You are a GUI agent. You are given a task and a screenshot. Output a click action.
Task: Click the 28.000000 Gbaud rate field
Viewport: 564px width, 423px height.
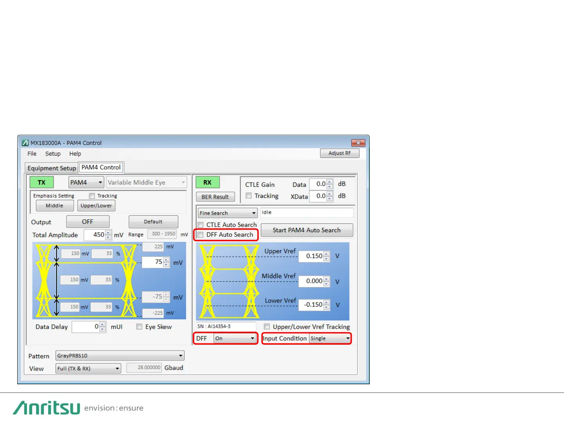(144, 367)
